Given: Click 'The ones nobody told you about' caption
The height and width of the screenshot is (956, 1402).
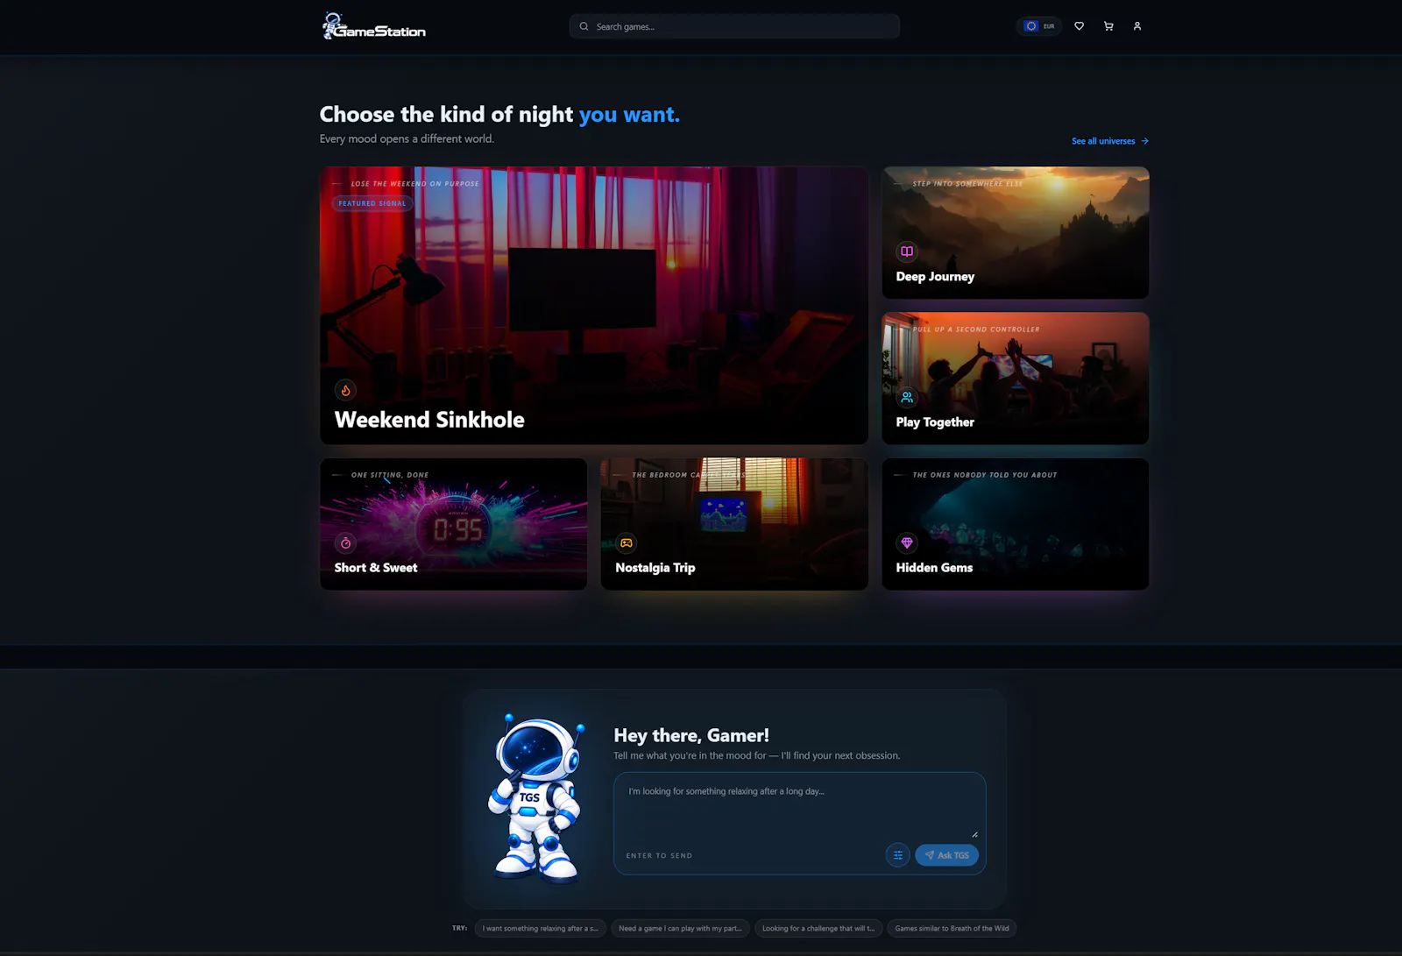Looking at the screenshot, I should 985,475.
